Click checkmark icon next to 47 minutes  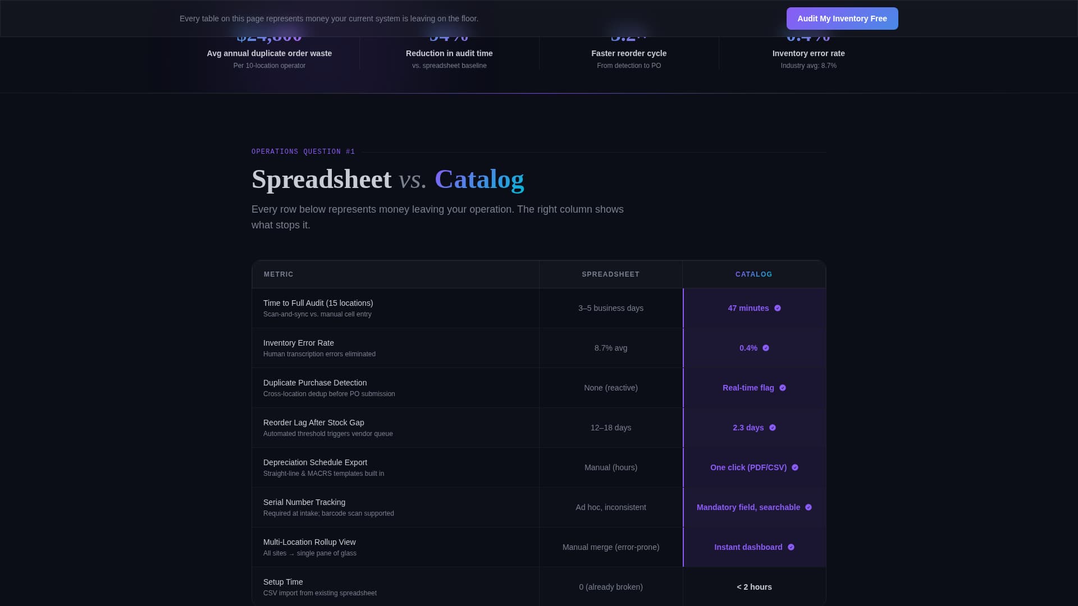(778, 308)
